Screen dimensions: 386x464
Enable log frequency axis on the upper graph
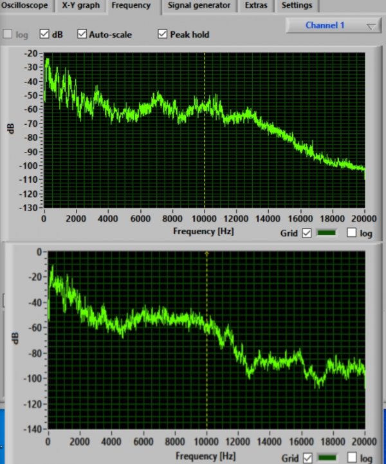point(352,233)
